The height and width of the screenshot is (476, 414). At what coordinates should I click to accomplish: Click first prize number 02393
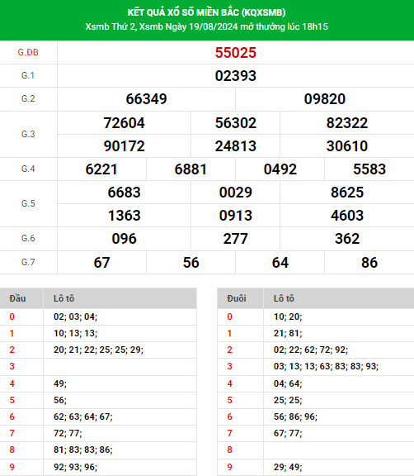point(236,75)
